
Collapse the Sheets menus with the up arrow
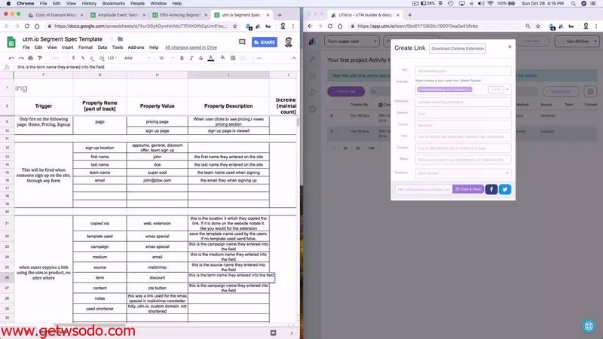click(x=294, y=58)
